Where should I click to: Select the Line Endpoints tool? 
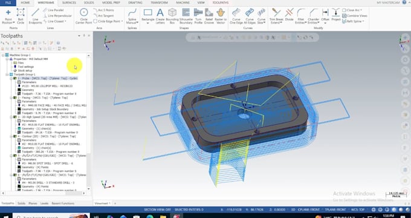(35, 16)
